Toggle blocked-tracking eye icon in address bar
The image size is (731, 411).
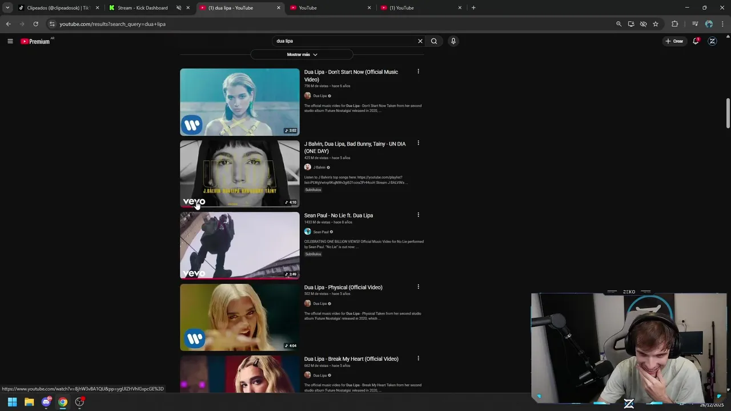coord(643,24)
